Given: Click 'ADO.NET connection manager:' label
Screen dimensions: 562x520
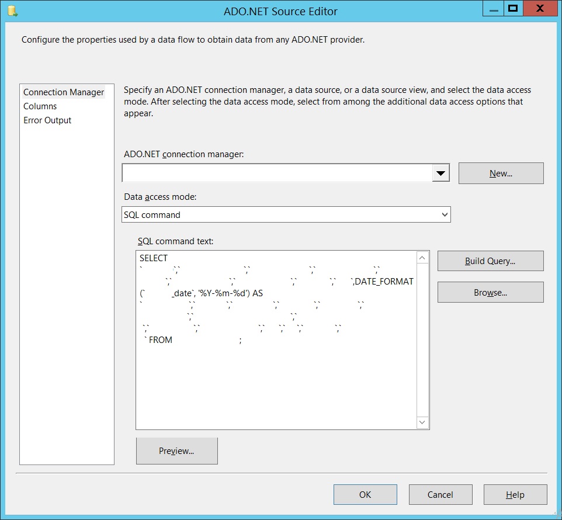Looking at the screenshot, I should (x=184, y=154).
